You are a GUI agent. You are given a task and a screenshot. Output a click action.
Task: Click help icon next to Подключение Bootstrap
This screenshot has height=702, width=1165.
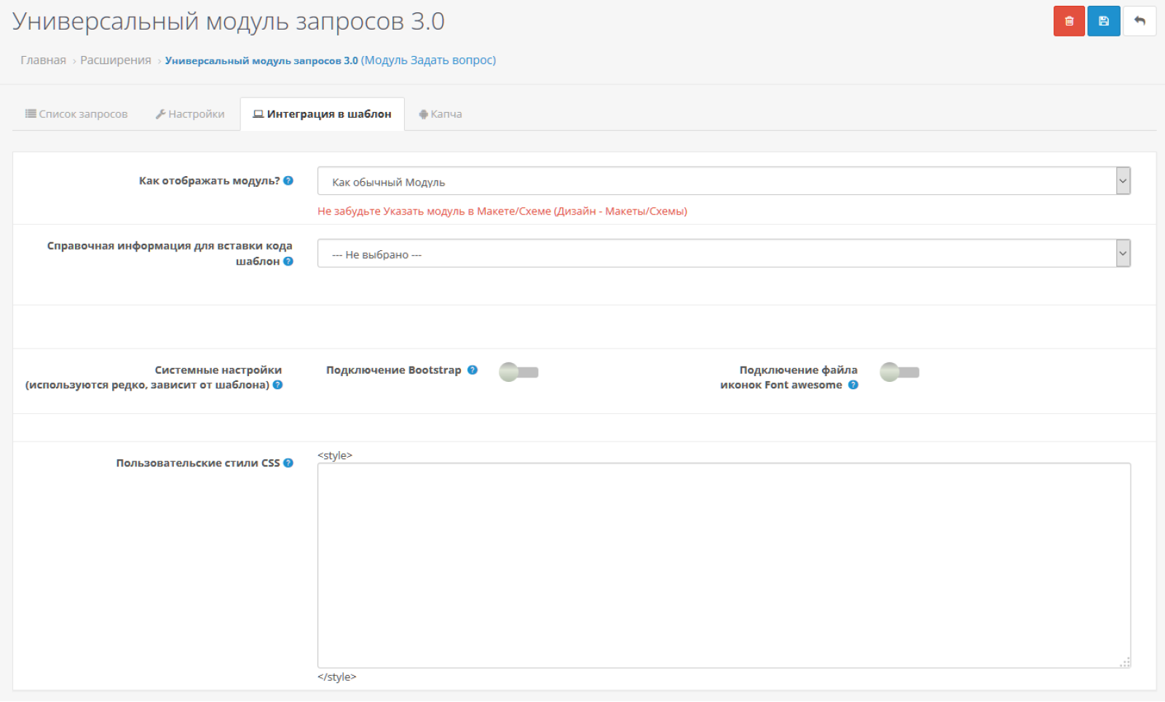tap(473, 370)
